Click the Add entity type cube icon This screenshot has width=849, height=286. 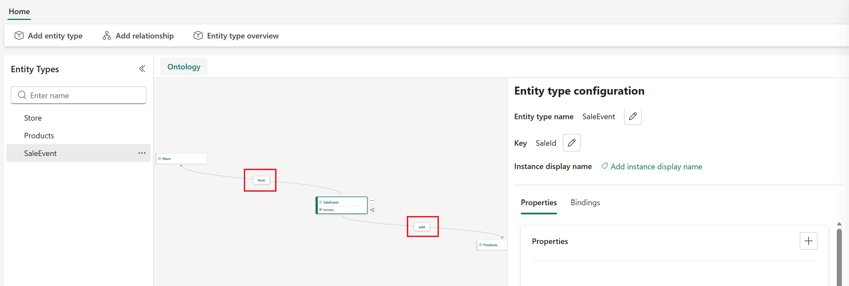19,36
